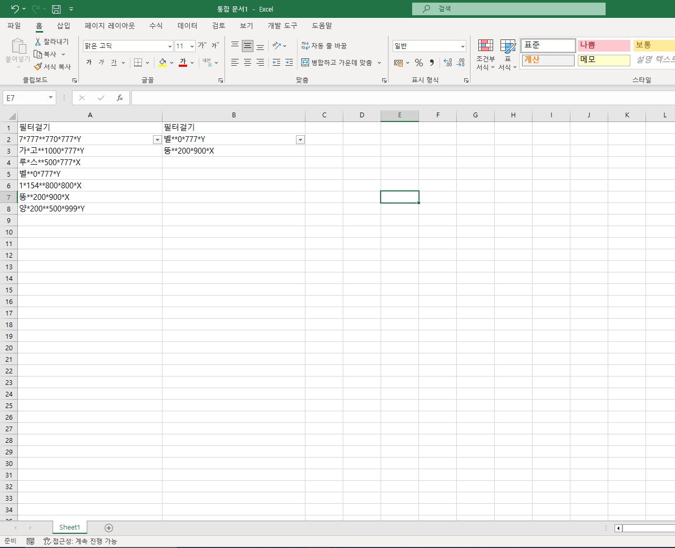The image size is (675, 548).
Task: Open the font size dropdown showing 11
Action: [192, 46]
